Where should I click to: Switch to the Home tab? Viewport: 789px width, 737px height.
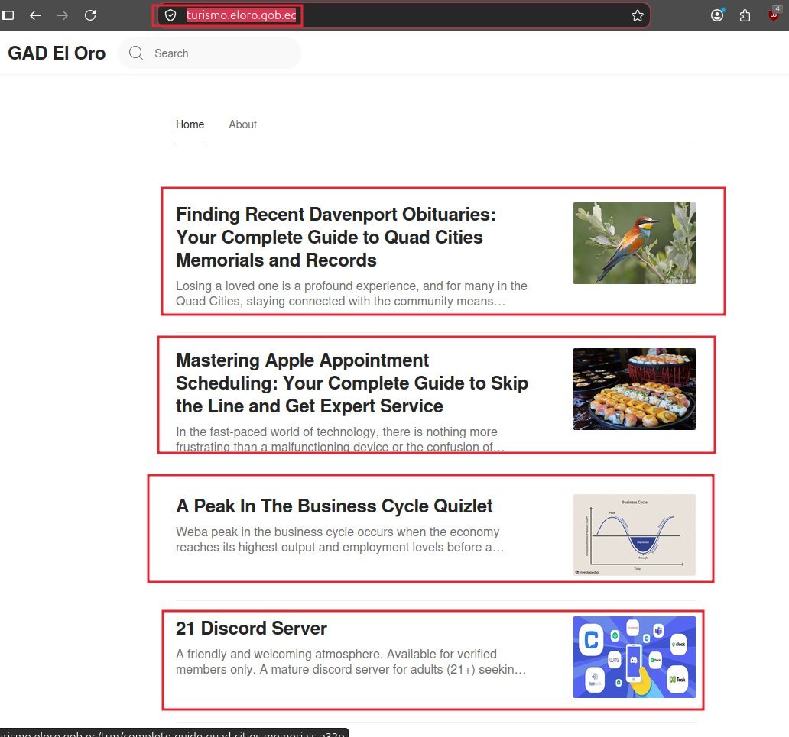190,124
